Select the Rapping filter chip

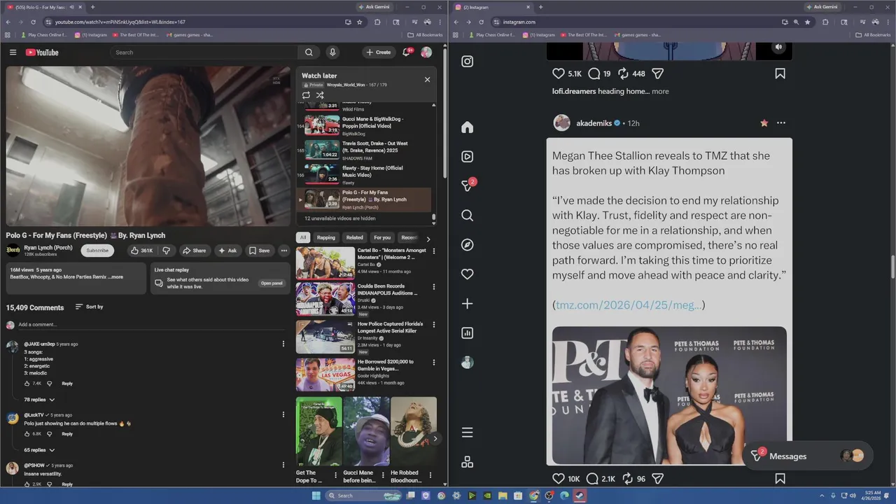(326, 237)
